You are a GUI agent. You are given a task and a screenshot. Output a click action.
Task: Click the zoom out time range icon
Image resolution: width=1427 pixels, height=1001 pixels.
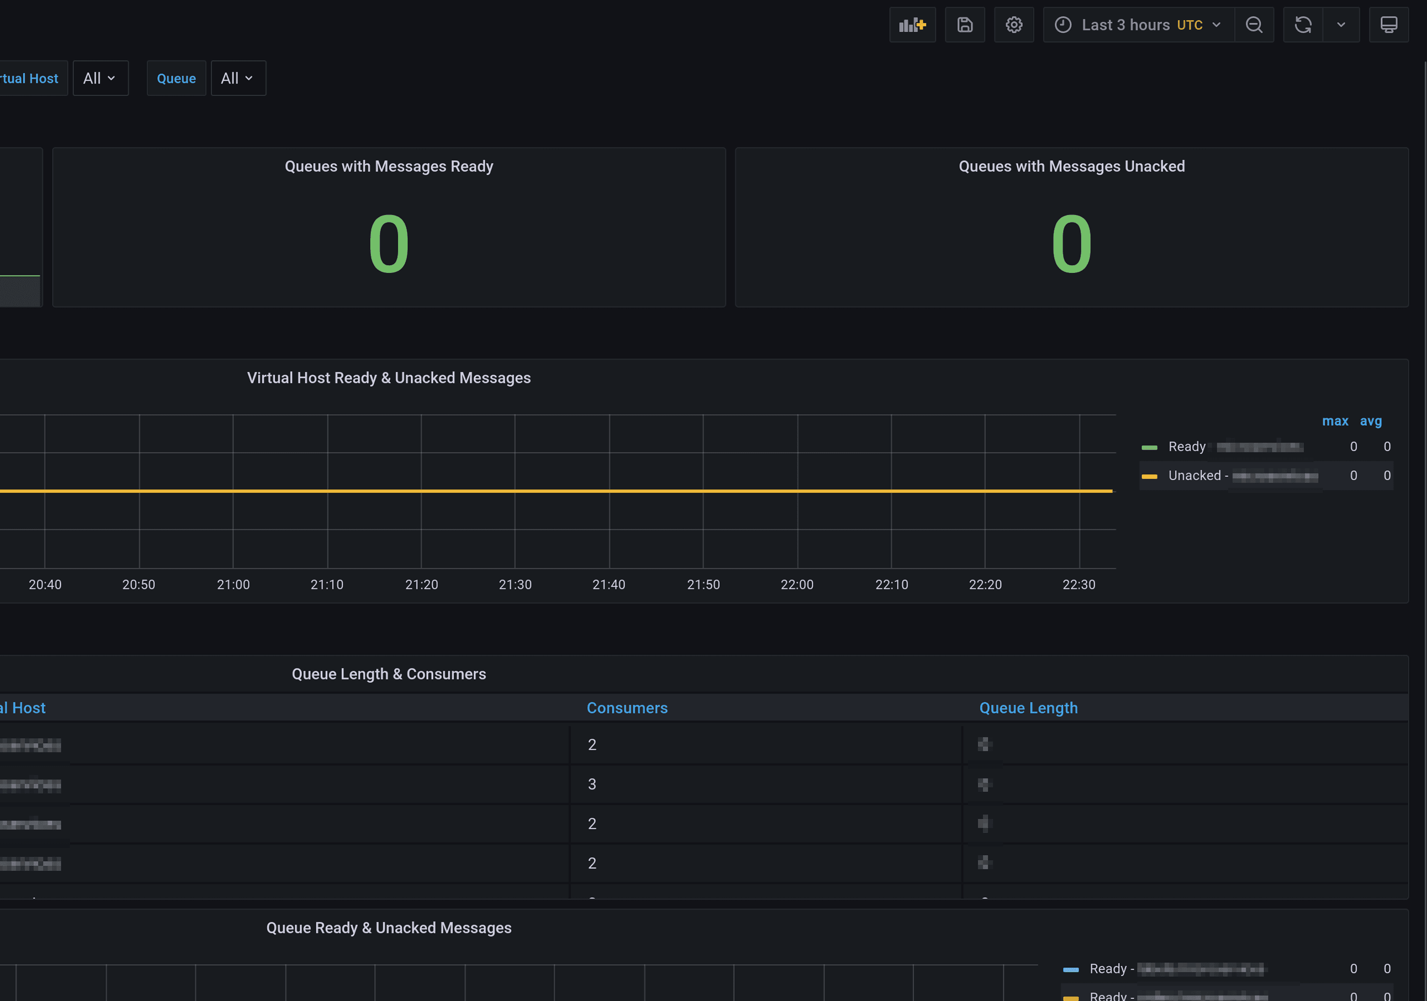[x=1254, y=25]
